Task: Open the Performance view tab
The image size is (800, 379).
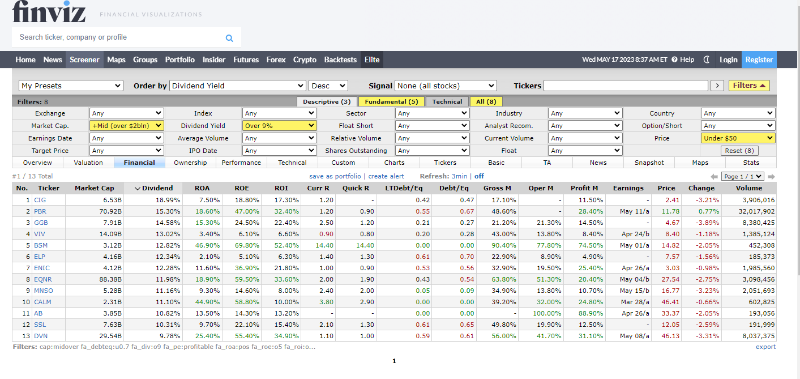Action: click(x=241, y=163)
